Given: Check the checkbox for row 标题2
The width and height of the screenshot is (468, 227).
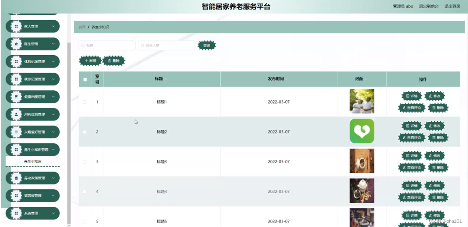Looking at the screenshot, I should pyautogui.click(x=85, y=132).
